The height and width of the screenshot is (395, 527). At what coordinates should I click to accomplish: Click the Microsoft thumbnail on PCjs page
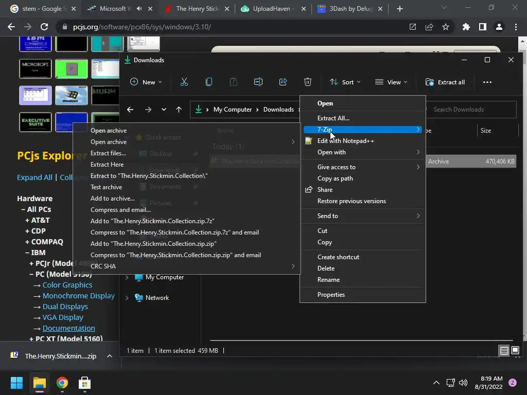click(x=36, y=68)
